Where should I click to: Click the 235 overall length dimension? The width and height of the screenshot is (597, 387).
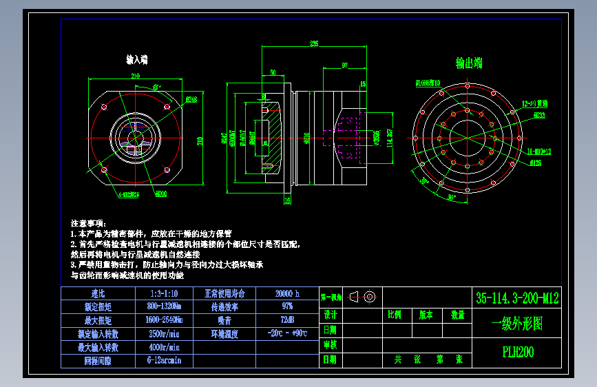coord(314,44)
